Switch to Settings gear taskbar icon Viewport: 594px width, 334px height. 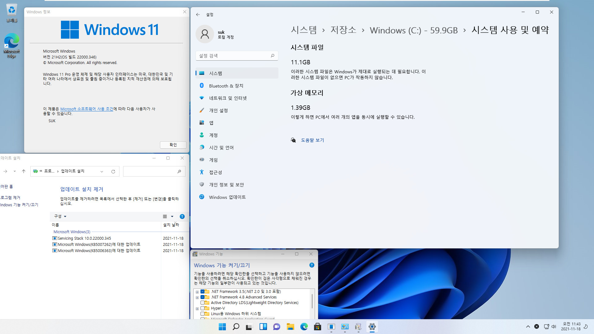tap(372, 327)
